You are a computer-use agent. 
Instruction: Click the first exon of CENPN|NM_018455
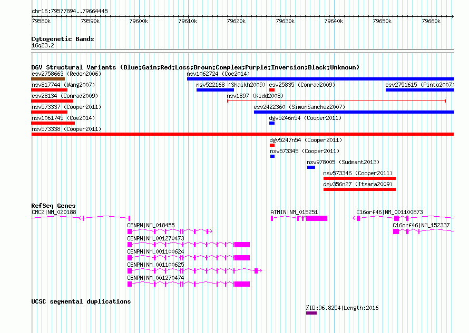(130, 232)
